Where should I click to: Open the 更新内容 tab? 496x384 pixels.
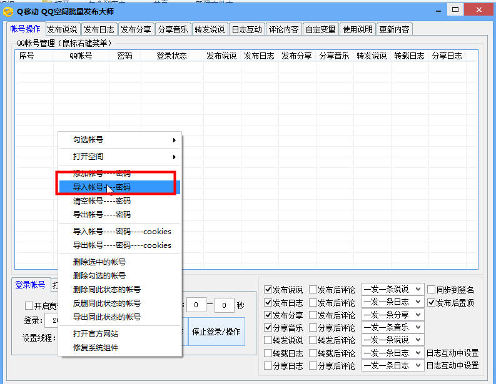point(395,29)
